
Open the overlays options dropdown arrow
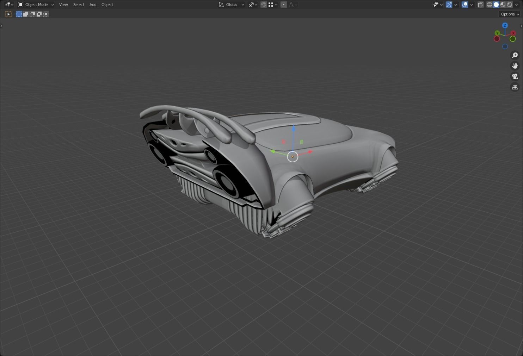tap(472, 5)
